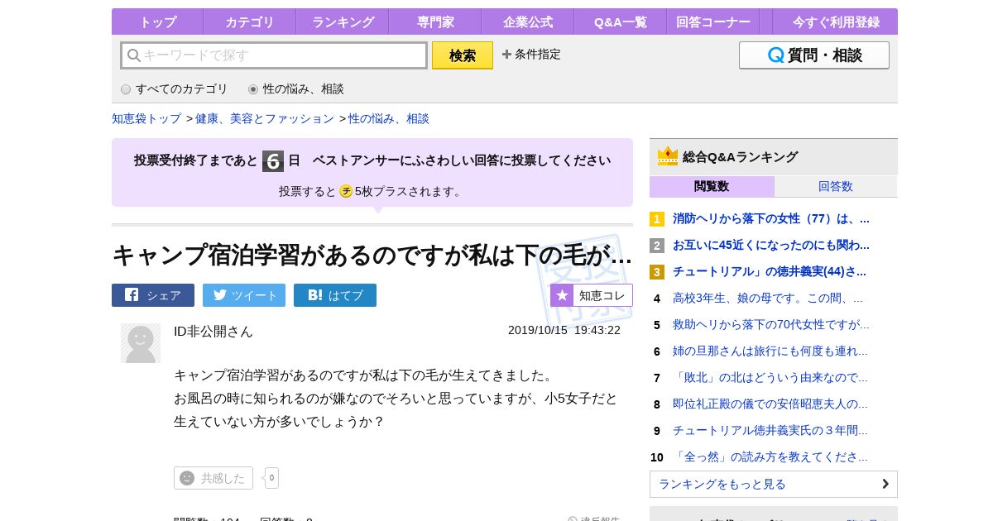Click the post timestamp 2019/10/15 19:43:22
The height and width of the screenshot is (521, 993).
(564, 330)
